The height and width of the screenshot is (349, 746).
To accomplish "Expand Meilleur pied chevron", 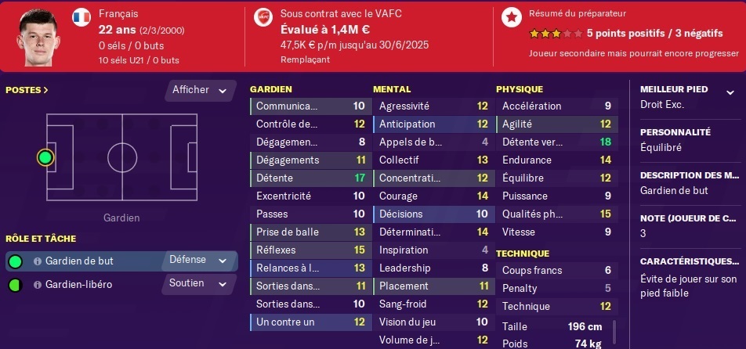I will (x=730, y=92).
